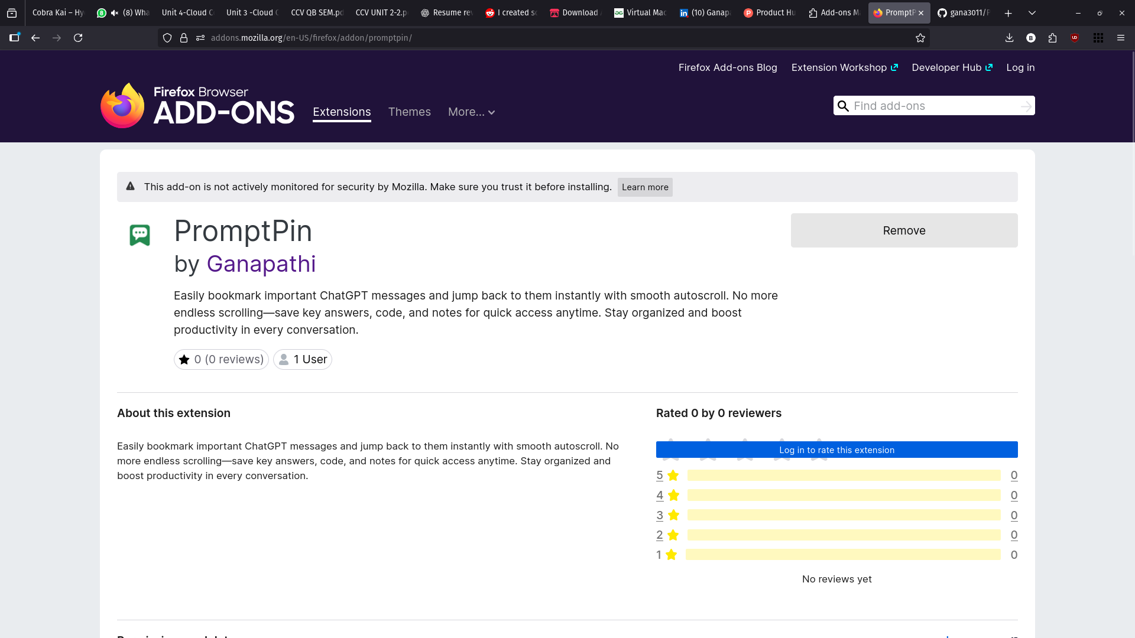The image size is (1135, 638).
Task: Expand the More… navigation menu
Action: point(471,112)
